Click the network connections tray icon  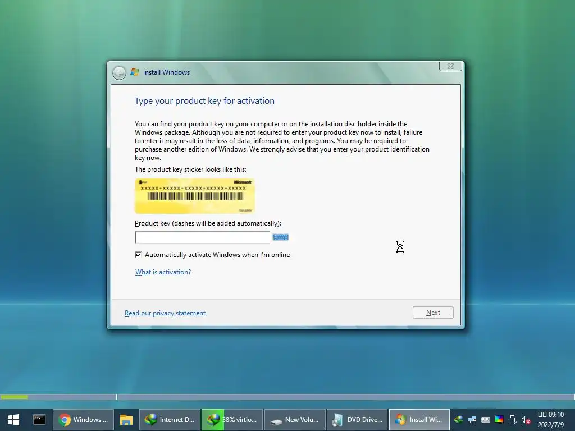(472, 420)
